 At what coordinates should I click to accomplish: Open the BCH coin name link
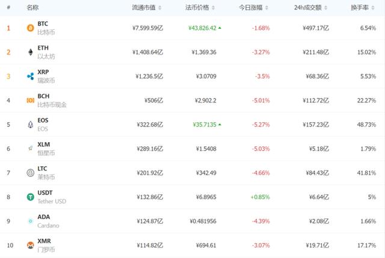tap(43, 96)
